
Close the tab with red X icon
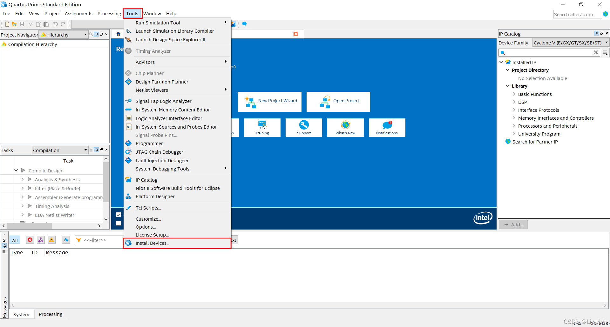296,34
